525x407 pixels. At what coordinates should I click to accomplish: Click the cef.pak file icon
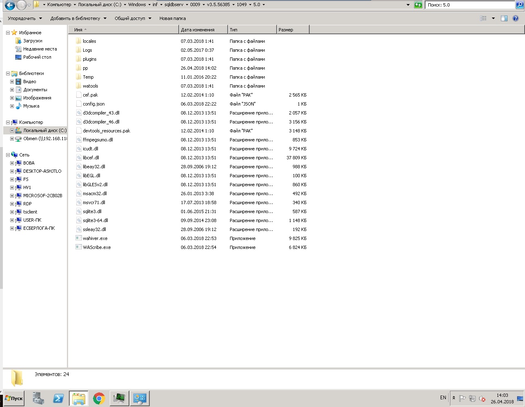point(79,95)
